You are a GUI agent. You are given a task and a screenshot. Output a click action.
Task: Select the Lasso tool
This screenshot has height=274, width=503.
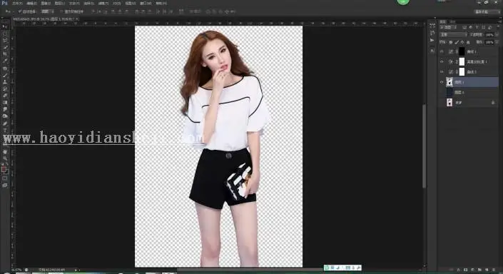click(x=5, y=40)
